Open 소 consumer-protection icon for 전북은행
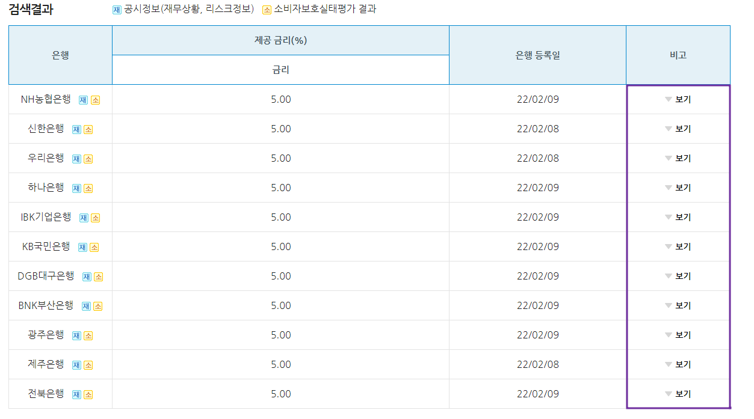 point(88,394)
